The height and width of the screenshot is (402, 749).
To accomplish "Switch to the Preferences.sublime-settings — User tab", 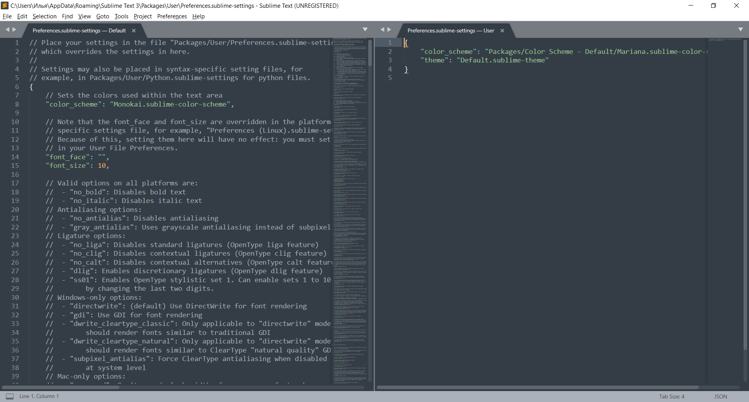I will pos(451,30).
